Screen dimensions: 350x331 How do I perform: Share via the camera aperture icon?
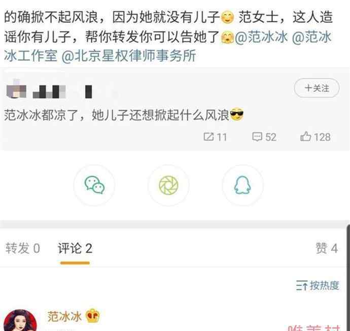point(168,185)
